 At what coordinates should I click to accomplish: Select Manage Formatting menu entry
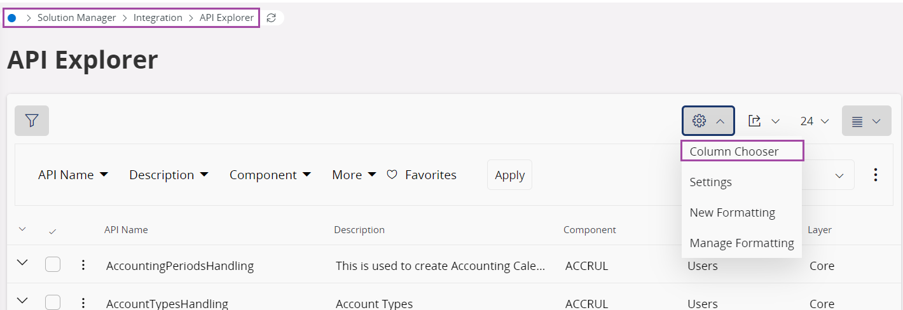tap(741, 243)
